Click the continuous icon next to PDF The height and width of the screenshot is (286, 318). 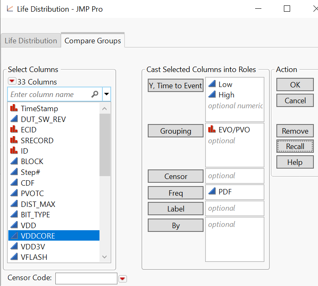pyautogui.click(x=212, y=192)
